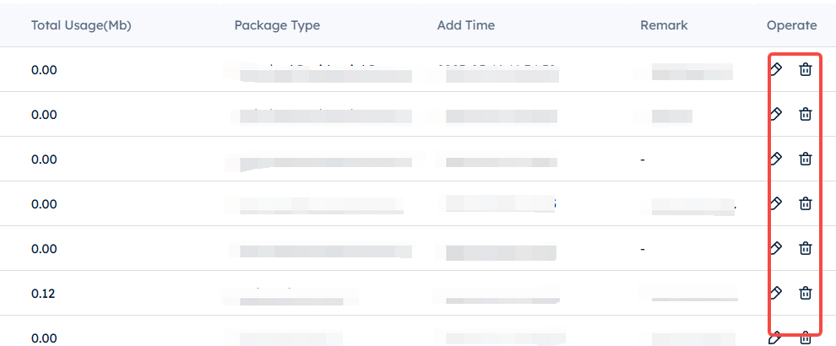
Task: Delete the third row with dash remark
Action: click(805, 159)
